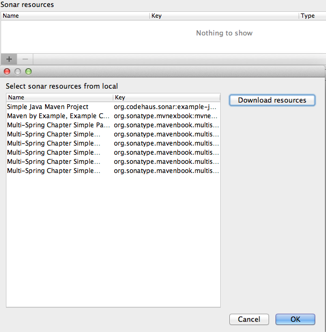Click the Type column header
Screen dimensions: 326x332
[x=313, y=16]
